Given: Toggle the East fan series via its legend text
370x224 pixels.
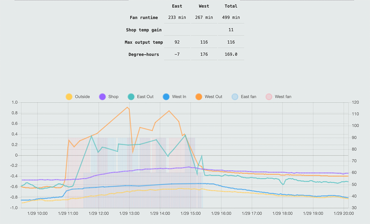Looking at the screenshot, I should [x=248, y=97].
